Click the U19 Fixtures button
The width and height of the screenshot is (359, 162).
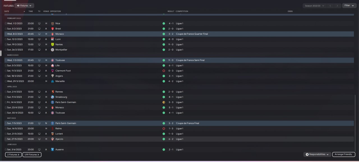tap(32, 154)
